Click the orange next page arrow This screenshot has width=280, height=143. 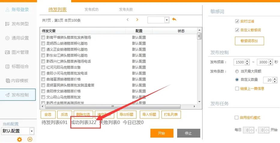pyautogui.click(x=137, y=20)
